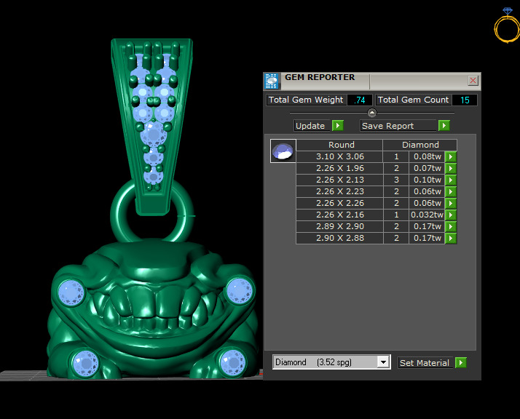Click green arrow for 2.90 X 2.88 row
This screenshot has height=419, width=520.
click(451, 238)
